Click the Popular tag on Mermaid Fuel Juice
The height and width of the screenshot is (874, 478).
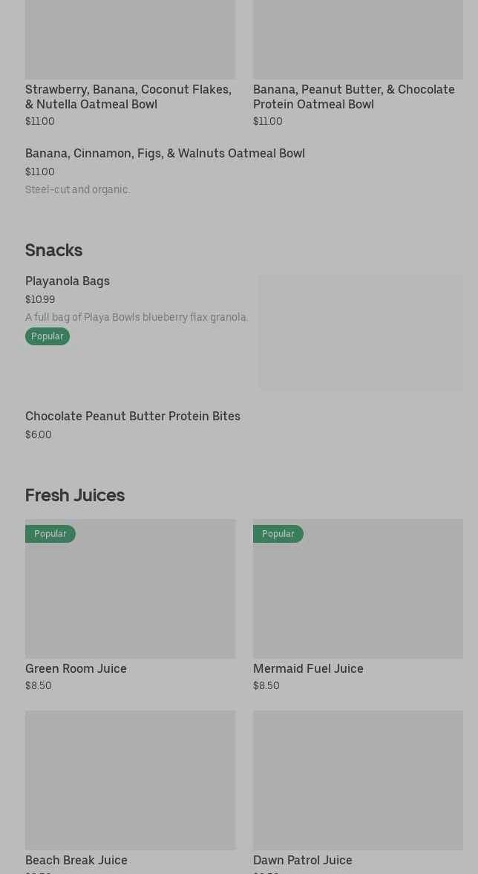click(x=278, y=534)
